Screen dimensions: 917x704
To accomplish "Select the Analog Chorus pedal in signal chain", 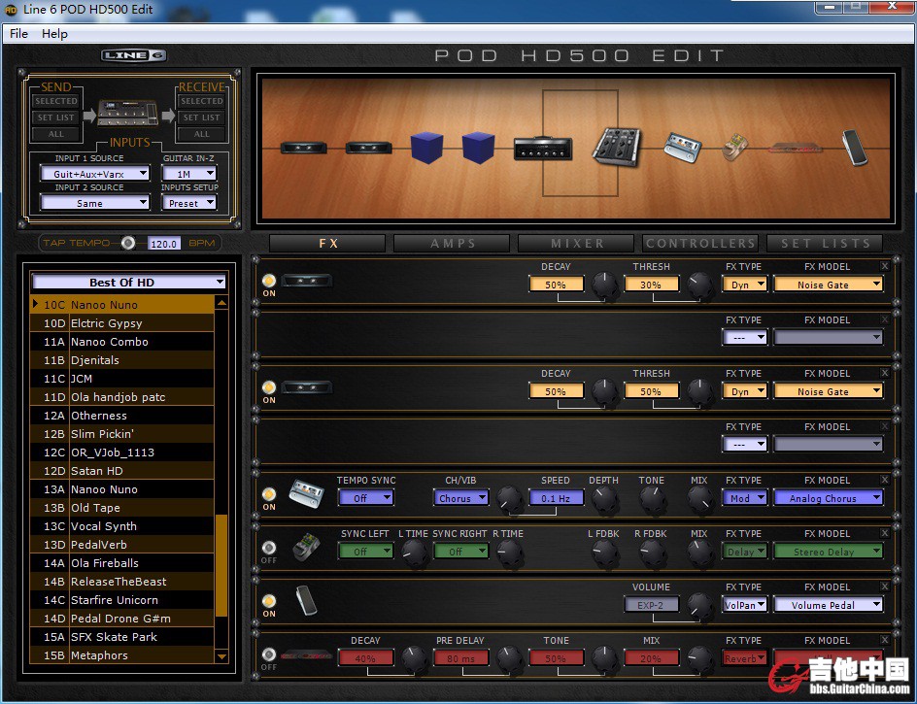I will tap(683, 147).
